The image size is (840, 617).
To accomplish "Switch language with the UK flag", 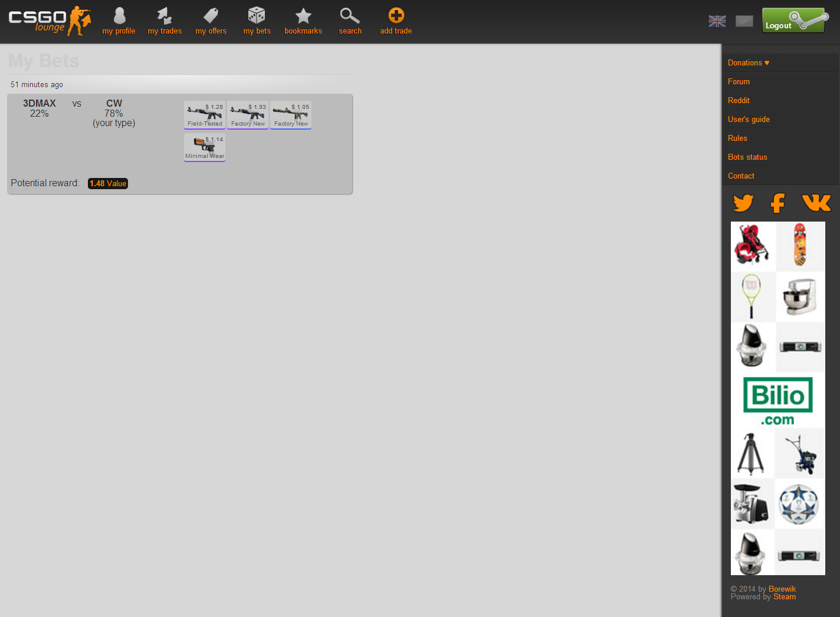I will (x=717, y=21).
